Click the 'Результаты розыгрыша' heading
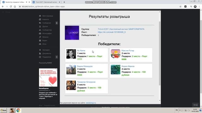The width and height of the screenshot is (202, 113). click(109, 17)
